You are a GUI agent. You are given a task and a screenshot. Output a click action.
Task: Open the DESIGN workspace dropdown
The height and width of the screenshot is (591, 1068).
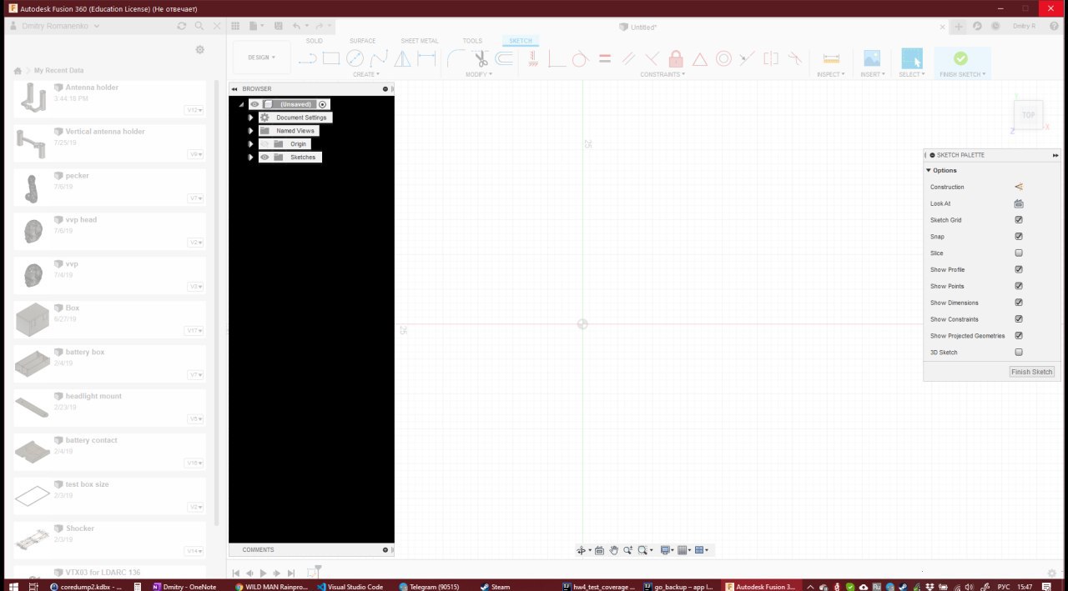click(262, 58)
